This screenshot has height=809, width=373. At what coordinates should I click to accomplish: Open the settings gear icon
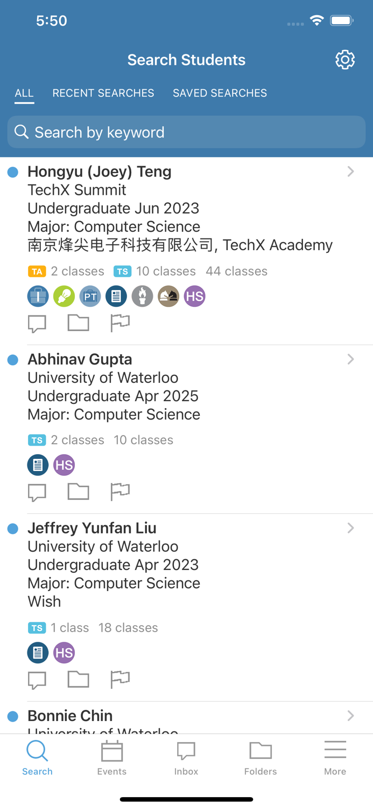pyautogui.click(x=345, y=59)
